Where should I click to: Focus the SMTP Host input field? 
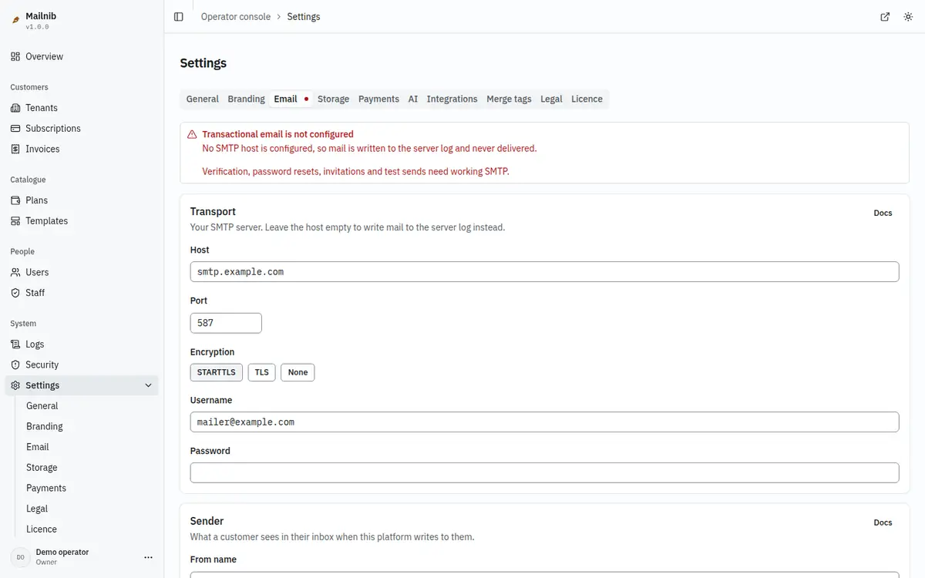(x=544, y=271)
